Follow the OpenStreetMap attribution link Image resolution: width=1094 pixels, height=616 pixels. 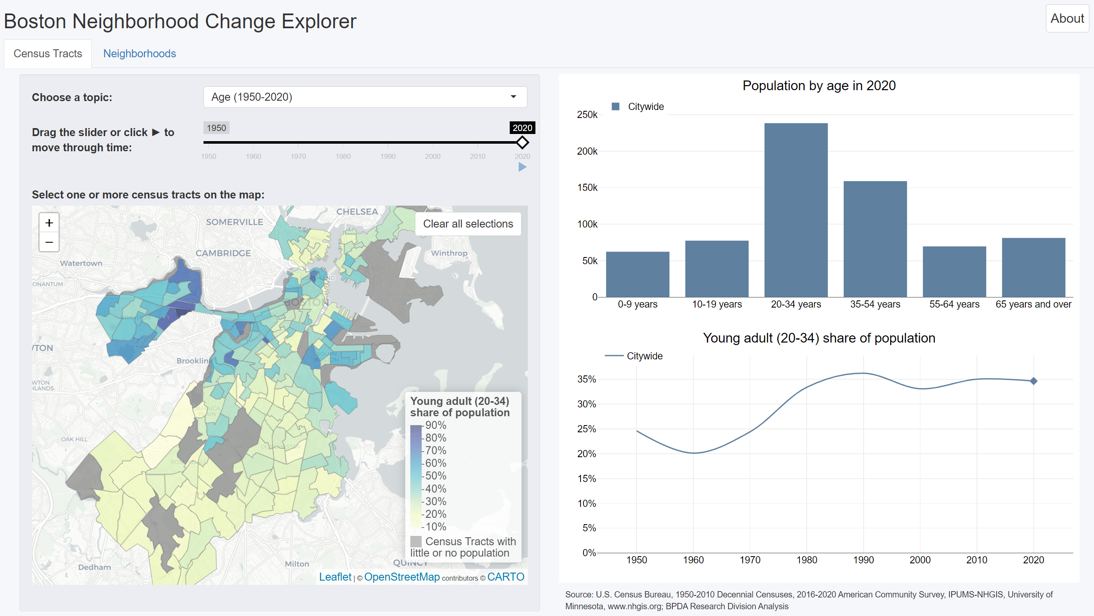(x=402, y=577)
